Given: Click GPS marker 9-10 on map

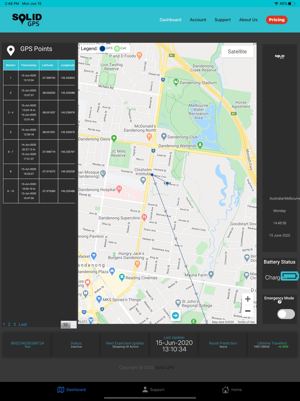Looking at the screenshot, I should pyautogui.click(x=167, y=183).
